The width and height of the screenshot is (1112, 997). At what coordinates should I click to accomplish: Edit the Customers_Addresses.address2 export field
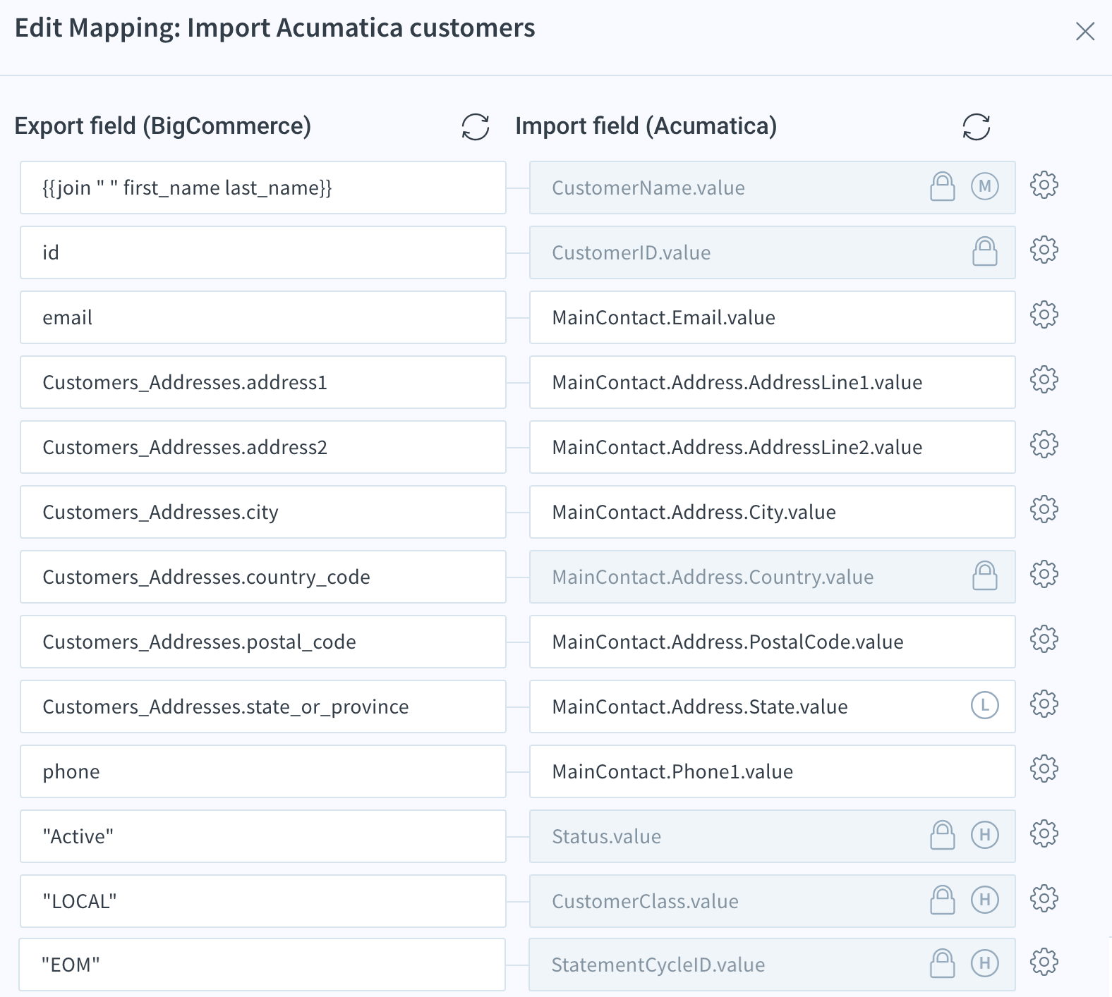pyautogui.click(x=263, y=447)
